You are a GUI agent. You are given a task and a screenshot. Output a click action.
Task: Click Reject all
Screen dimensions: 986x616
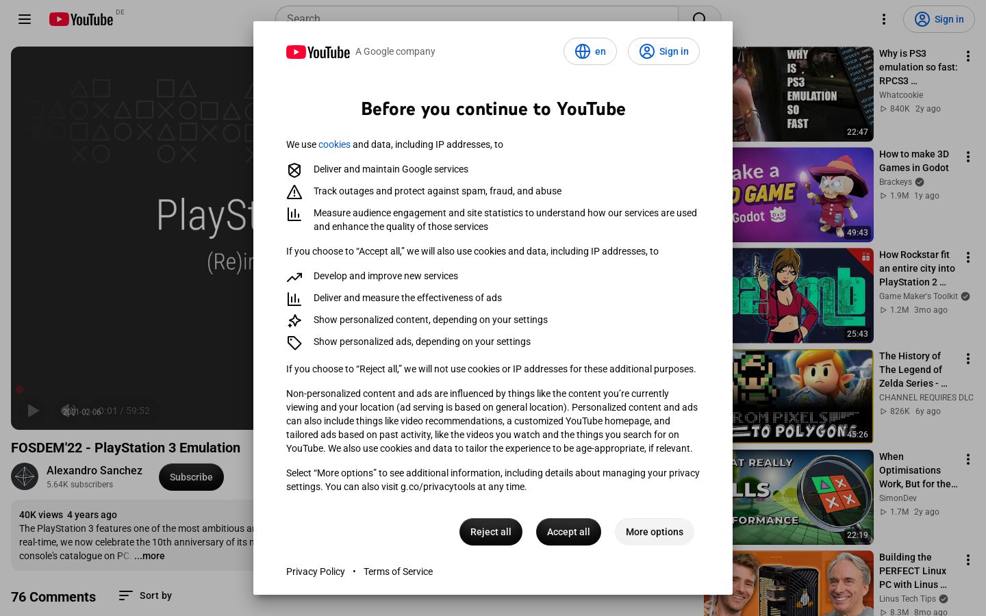click(490, 532)
